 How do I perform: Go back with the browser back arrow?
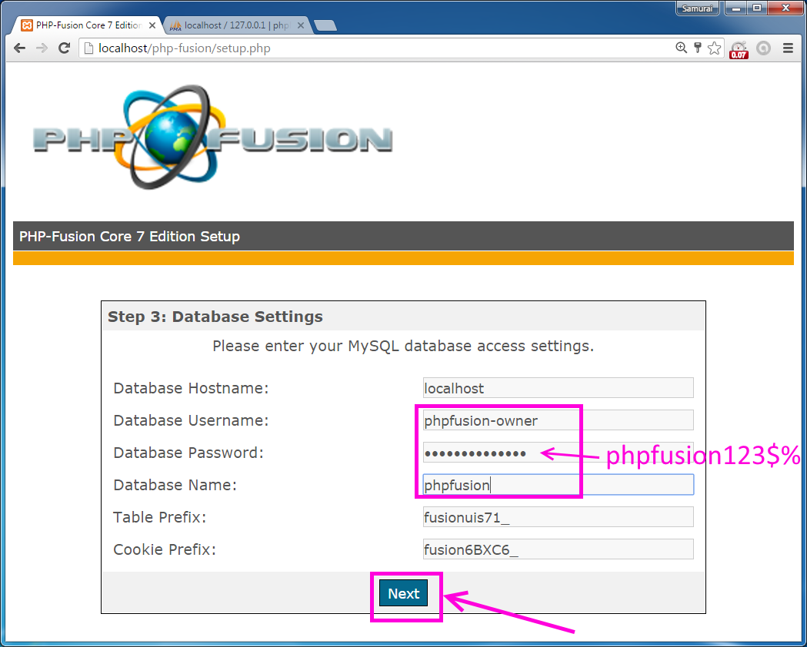(19, 48)
